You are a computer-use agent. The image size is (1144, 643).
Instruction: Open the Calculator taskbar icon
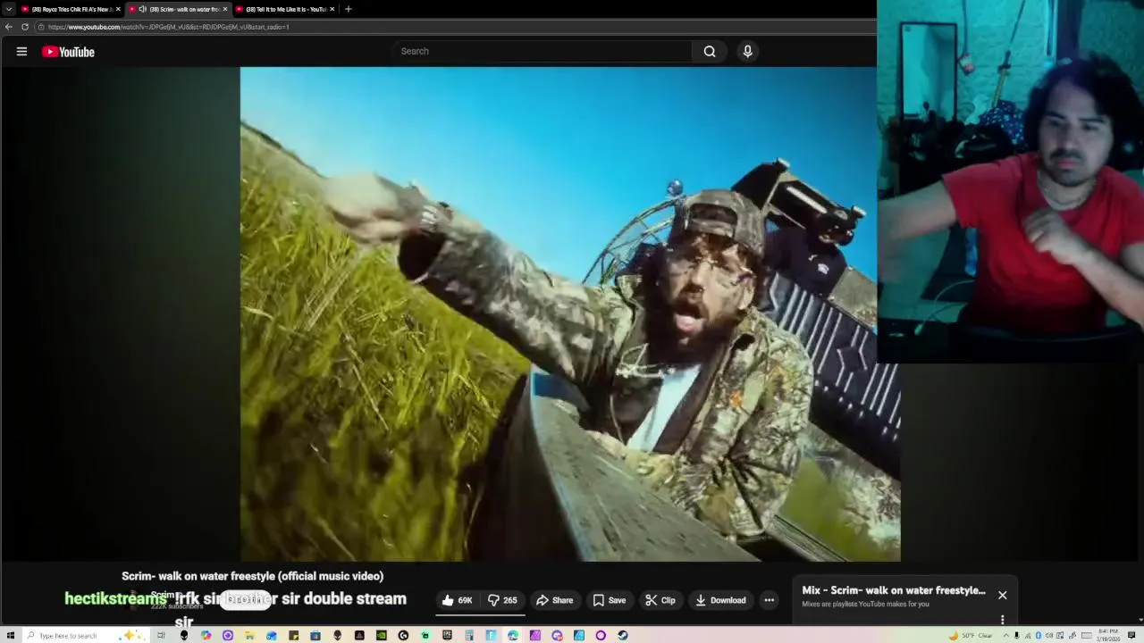click(468, 635)
